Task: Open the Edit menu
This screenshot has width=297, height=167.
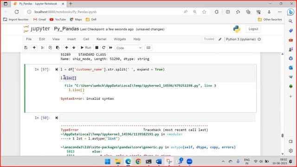Action: (x=42, y=39)
